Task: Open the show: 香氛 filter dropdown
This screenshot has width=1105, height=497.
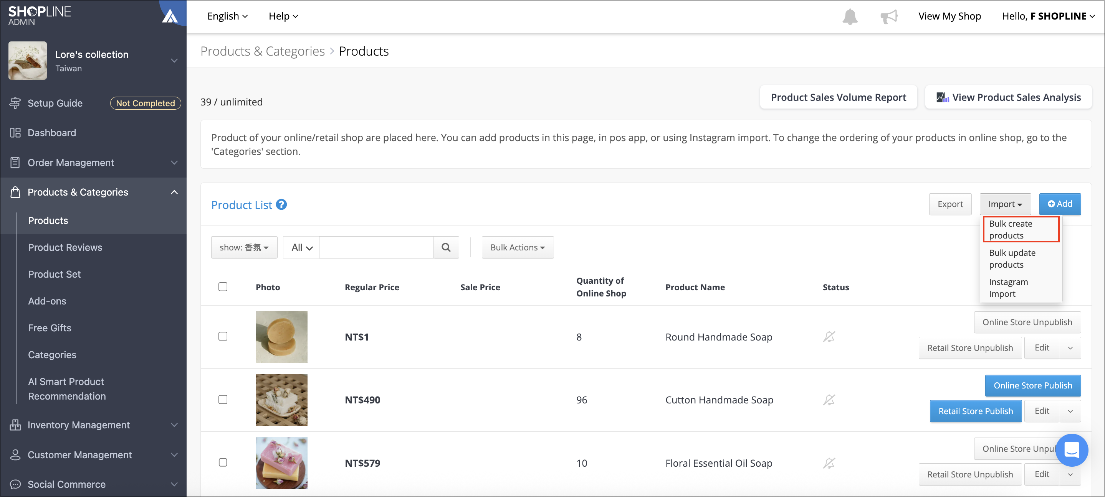Action: pos(244,247)
